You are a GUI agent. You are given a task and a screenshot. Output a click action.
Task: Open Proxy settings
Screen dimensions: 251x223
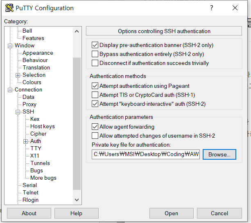pyautogui.click(x=29, y=104)
